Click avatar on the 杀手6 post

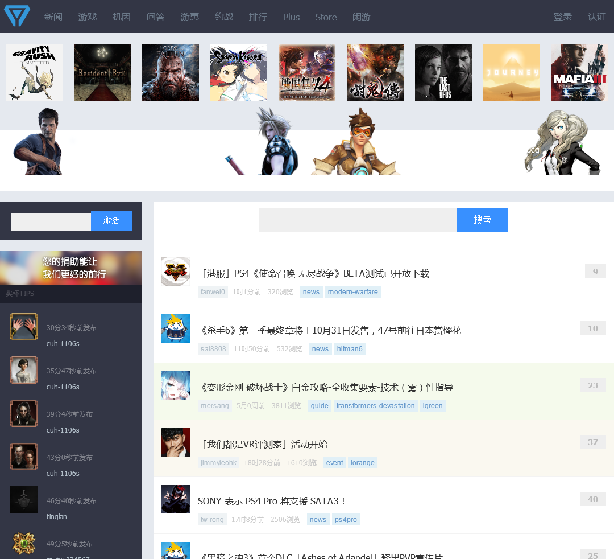coord(176,328)
